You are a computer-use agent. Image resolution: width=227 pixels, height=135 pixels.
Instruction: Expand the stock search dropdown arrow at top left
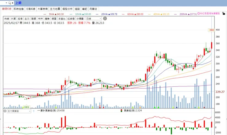6,3
